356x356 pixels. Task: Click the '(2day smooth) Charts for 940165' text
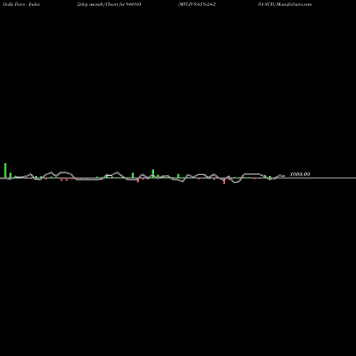[x=109, y=4]
